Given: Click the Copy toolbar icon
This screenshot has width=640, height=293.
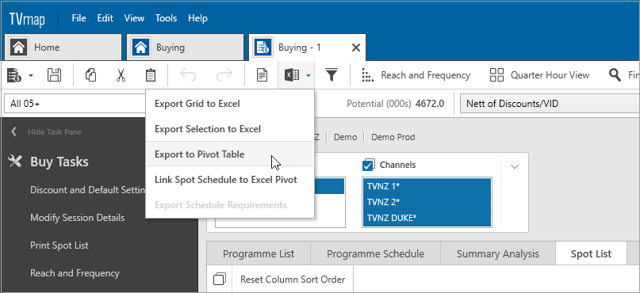Looking at the screenshot, I should [x=90, y=75].
